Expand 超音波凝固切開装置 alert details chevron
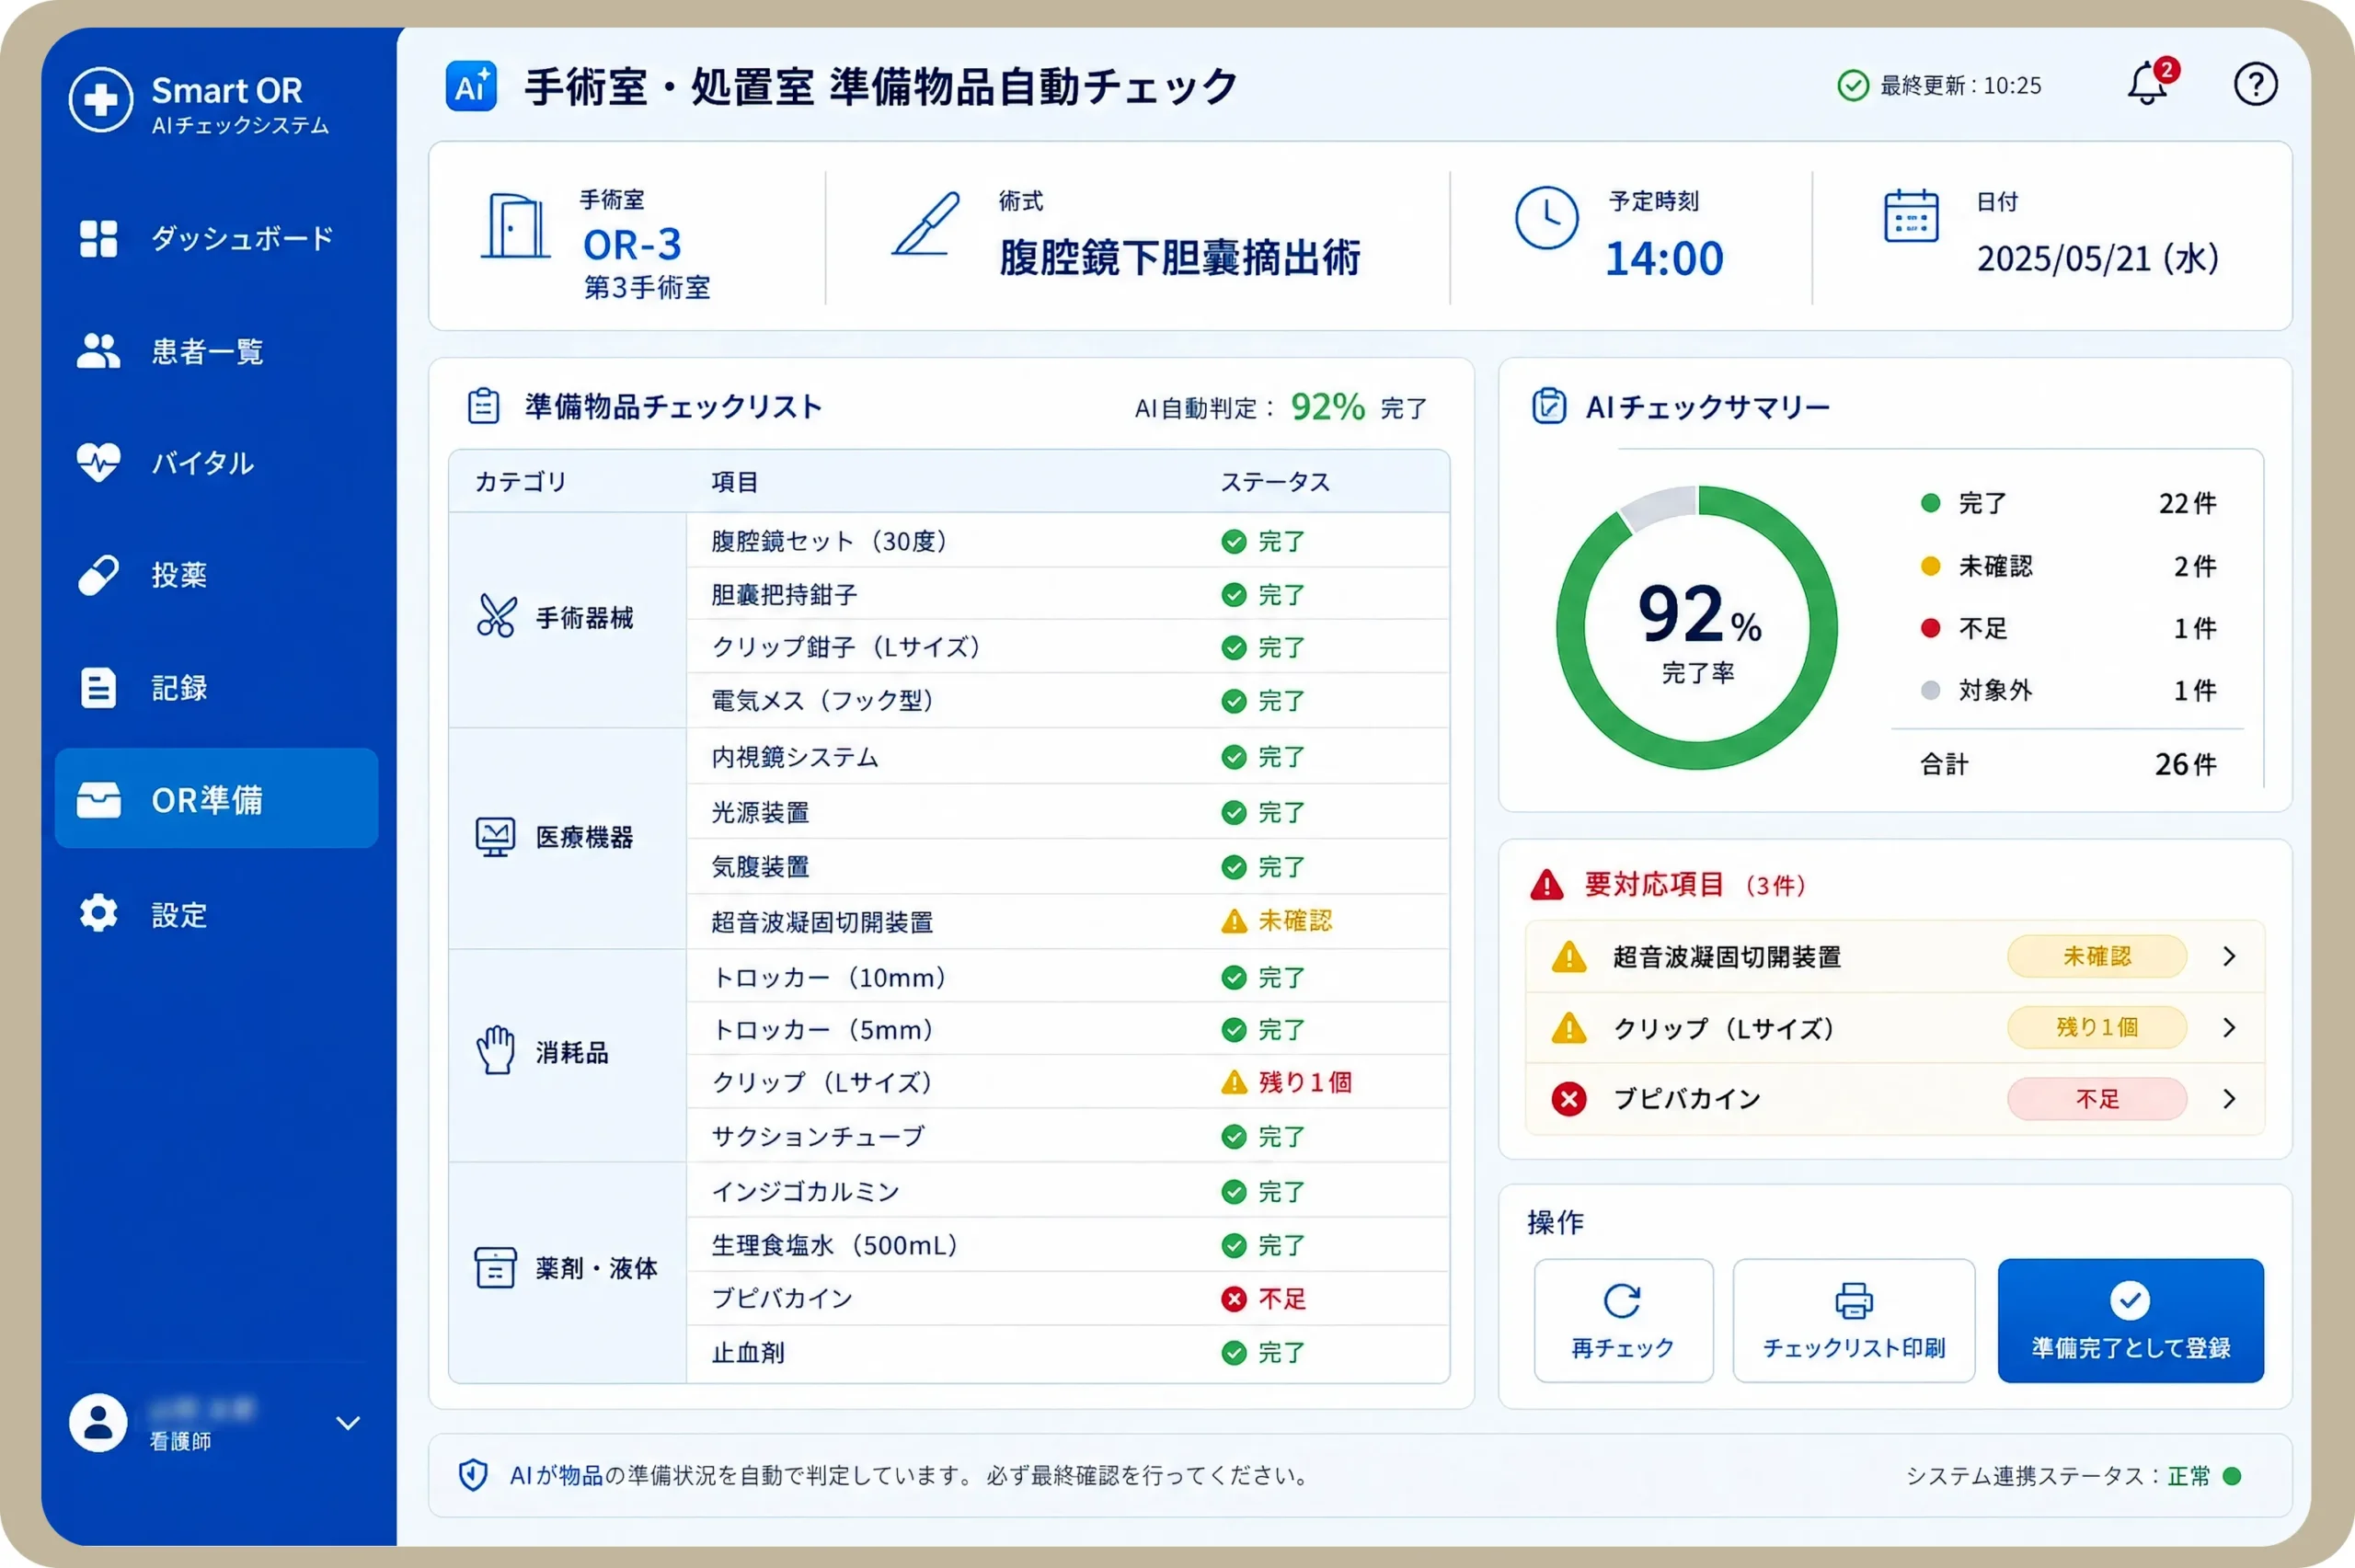 tap(2228, 956)
